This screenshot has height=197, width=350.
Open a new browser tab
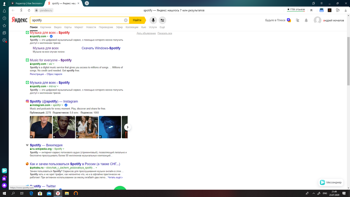point(87,3)
